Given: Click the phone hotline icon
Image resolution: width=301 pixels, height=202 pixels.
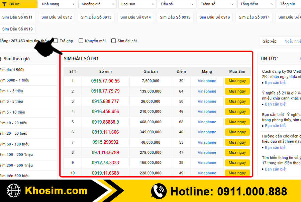Looking at the screenshot, I should [x=159, y=191].
